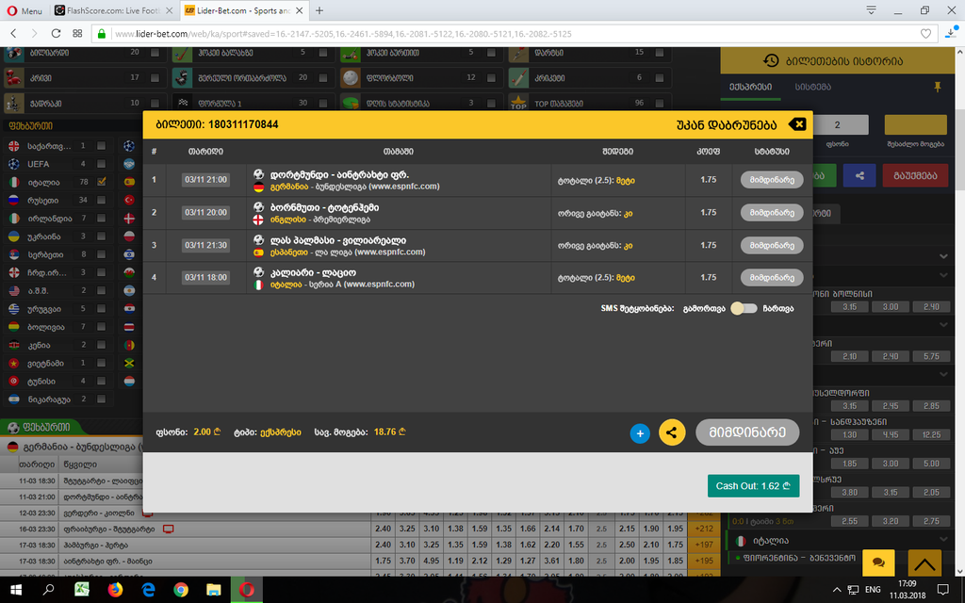Toggle the SMS შეტყობინება switch

click(744, 309)
